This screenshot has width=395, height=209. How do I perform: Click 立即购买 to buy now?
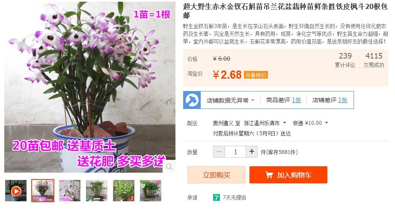coord(217,175)
